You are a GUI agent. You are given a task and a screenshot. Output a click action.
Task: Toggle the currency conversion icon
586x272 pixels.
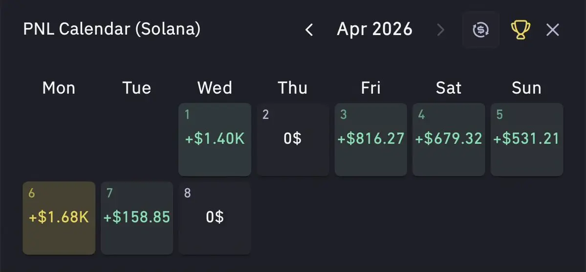pyautogui.click(x=480, y=29)
